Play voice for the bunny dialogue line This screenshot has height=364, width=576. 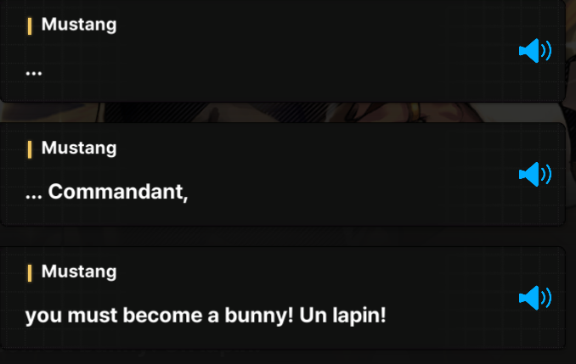click(x=535, y=298)
